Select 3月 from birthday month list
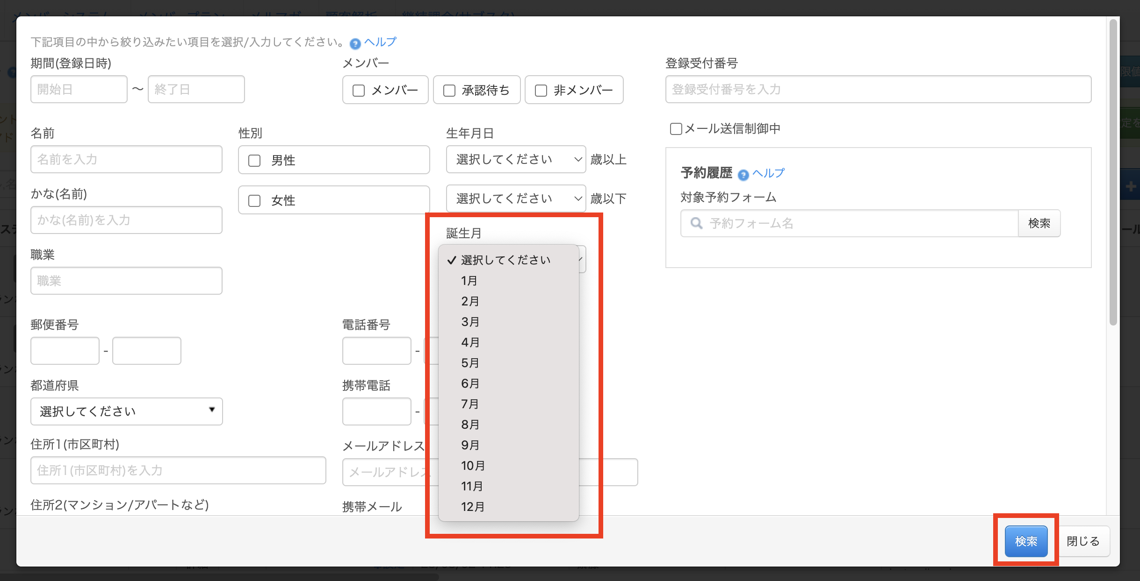 470,322
